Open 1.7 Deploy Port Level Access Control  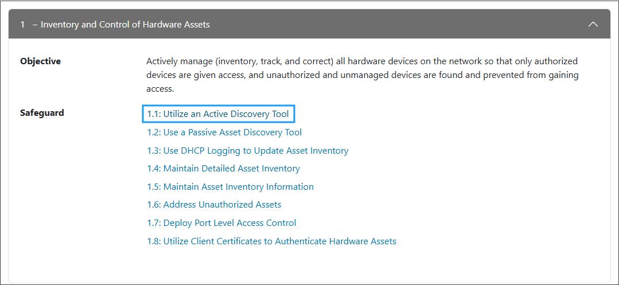tap(221, 223)
